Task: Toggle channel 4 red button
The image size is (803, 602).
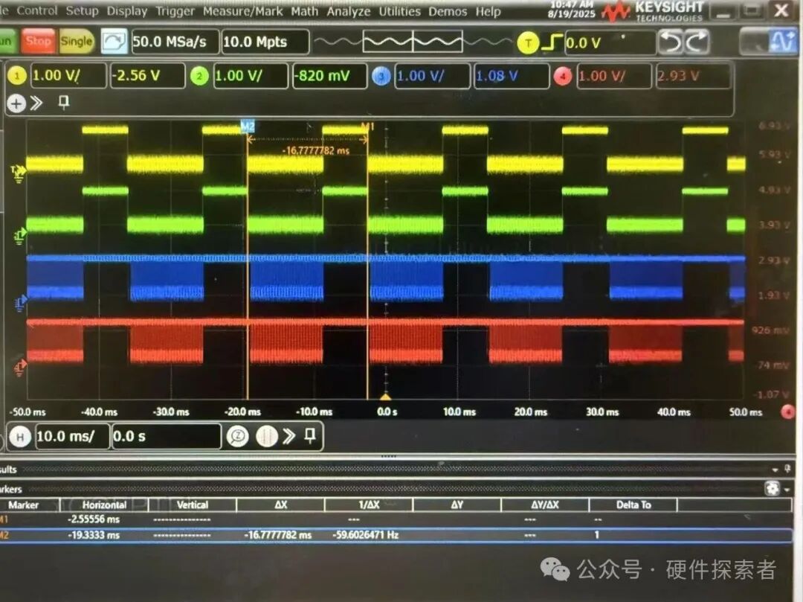Action: pos(563,77)
